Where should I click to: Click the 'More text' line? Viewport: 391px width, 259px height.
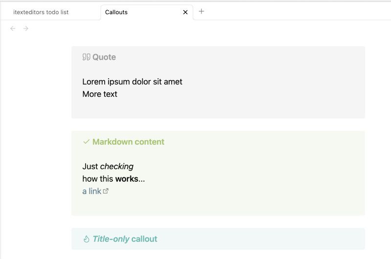pyautogui.click(x=100, y=94)
